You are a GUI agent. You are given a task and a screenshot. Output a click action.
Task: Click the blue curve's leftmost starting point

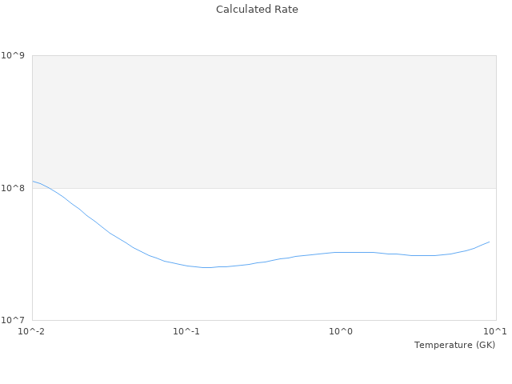pos(33,182)
